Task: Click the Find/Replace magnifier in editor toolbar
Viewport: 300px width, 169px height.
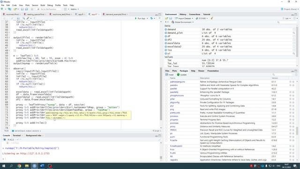Action: [23, 18]
